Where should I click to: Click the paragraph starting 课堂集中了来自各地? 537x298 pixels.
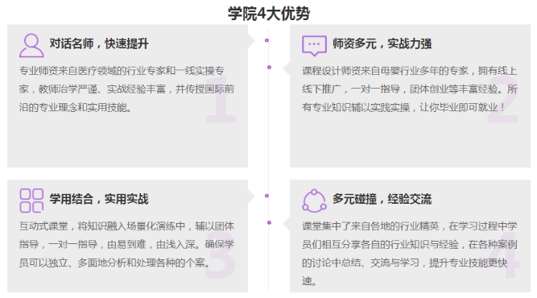(410, 254)
